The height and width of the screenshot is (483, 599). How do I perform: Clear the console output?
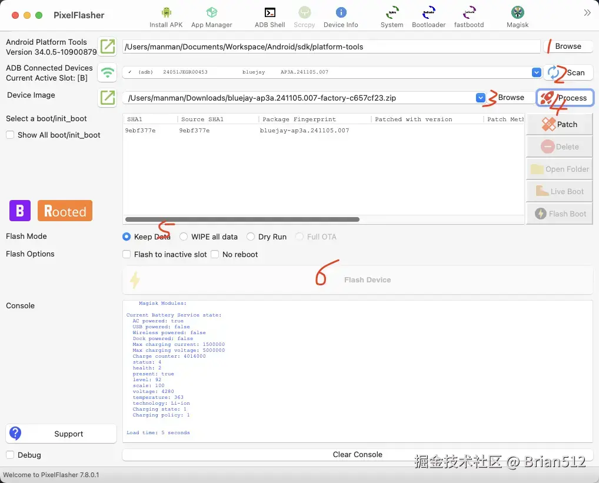[x=358, y=454]
